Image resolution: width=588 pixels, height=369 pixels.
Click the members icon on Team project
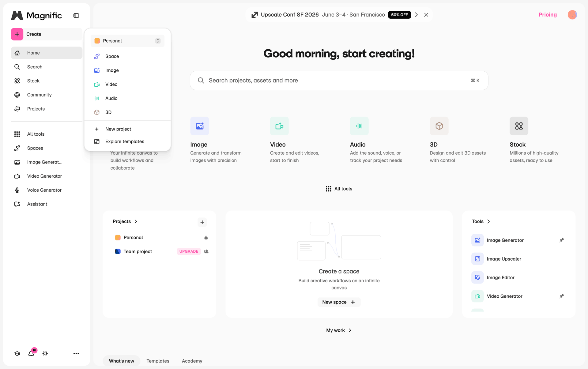coord(206,251)
